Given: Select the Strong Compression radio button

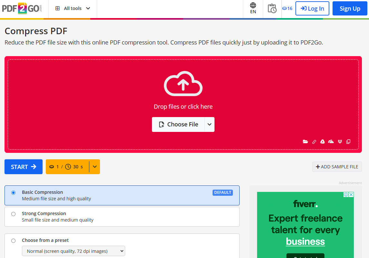Looking at the screenshot, I should coord(13,214).
